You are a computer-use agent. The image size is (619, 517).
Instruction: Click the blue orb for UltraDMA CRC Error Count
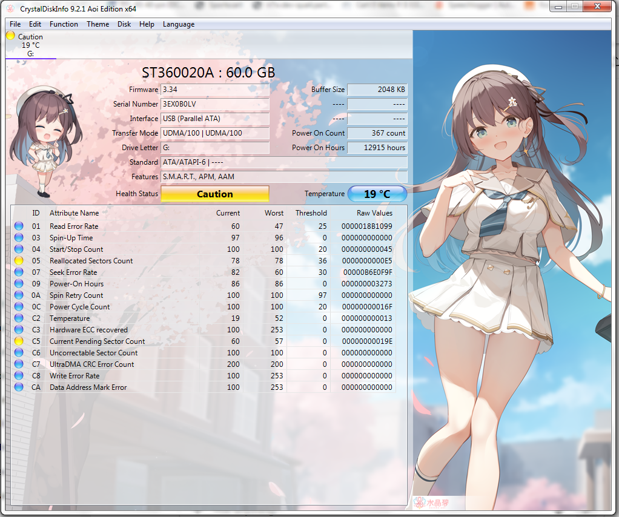[x=19, y=364]
